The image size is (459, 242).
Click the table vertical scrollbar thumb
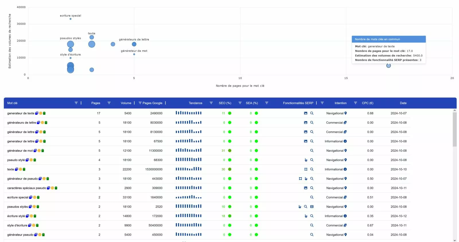[455, 129]
